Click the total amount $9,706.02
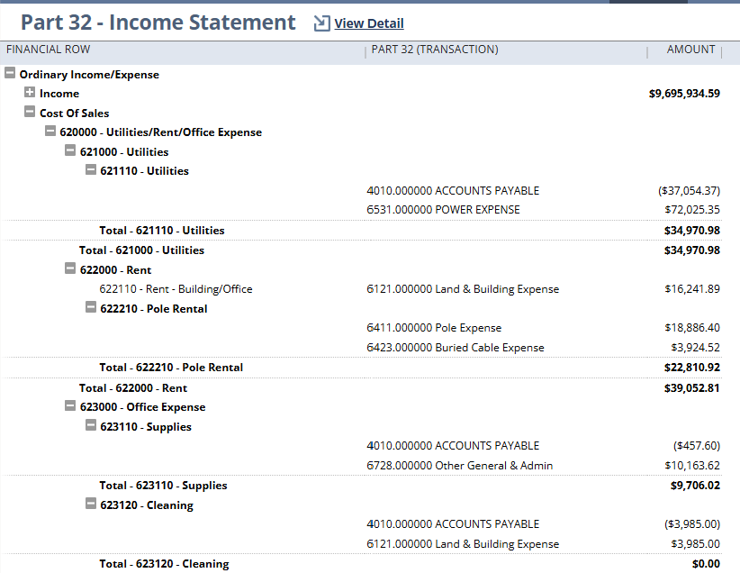 click(x=695, y=486)
